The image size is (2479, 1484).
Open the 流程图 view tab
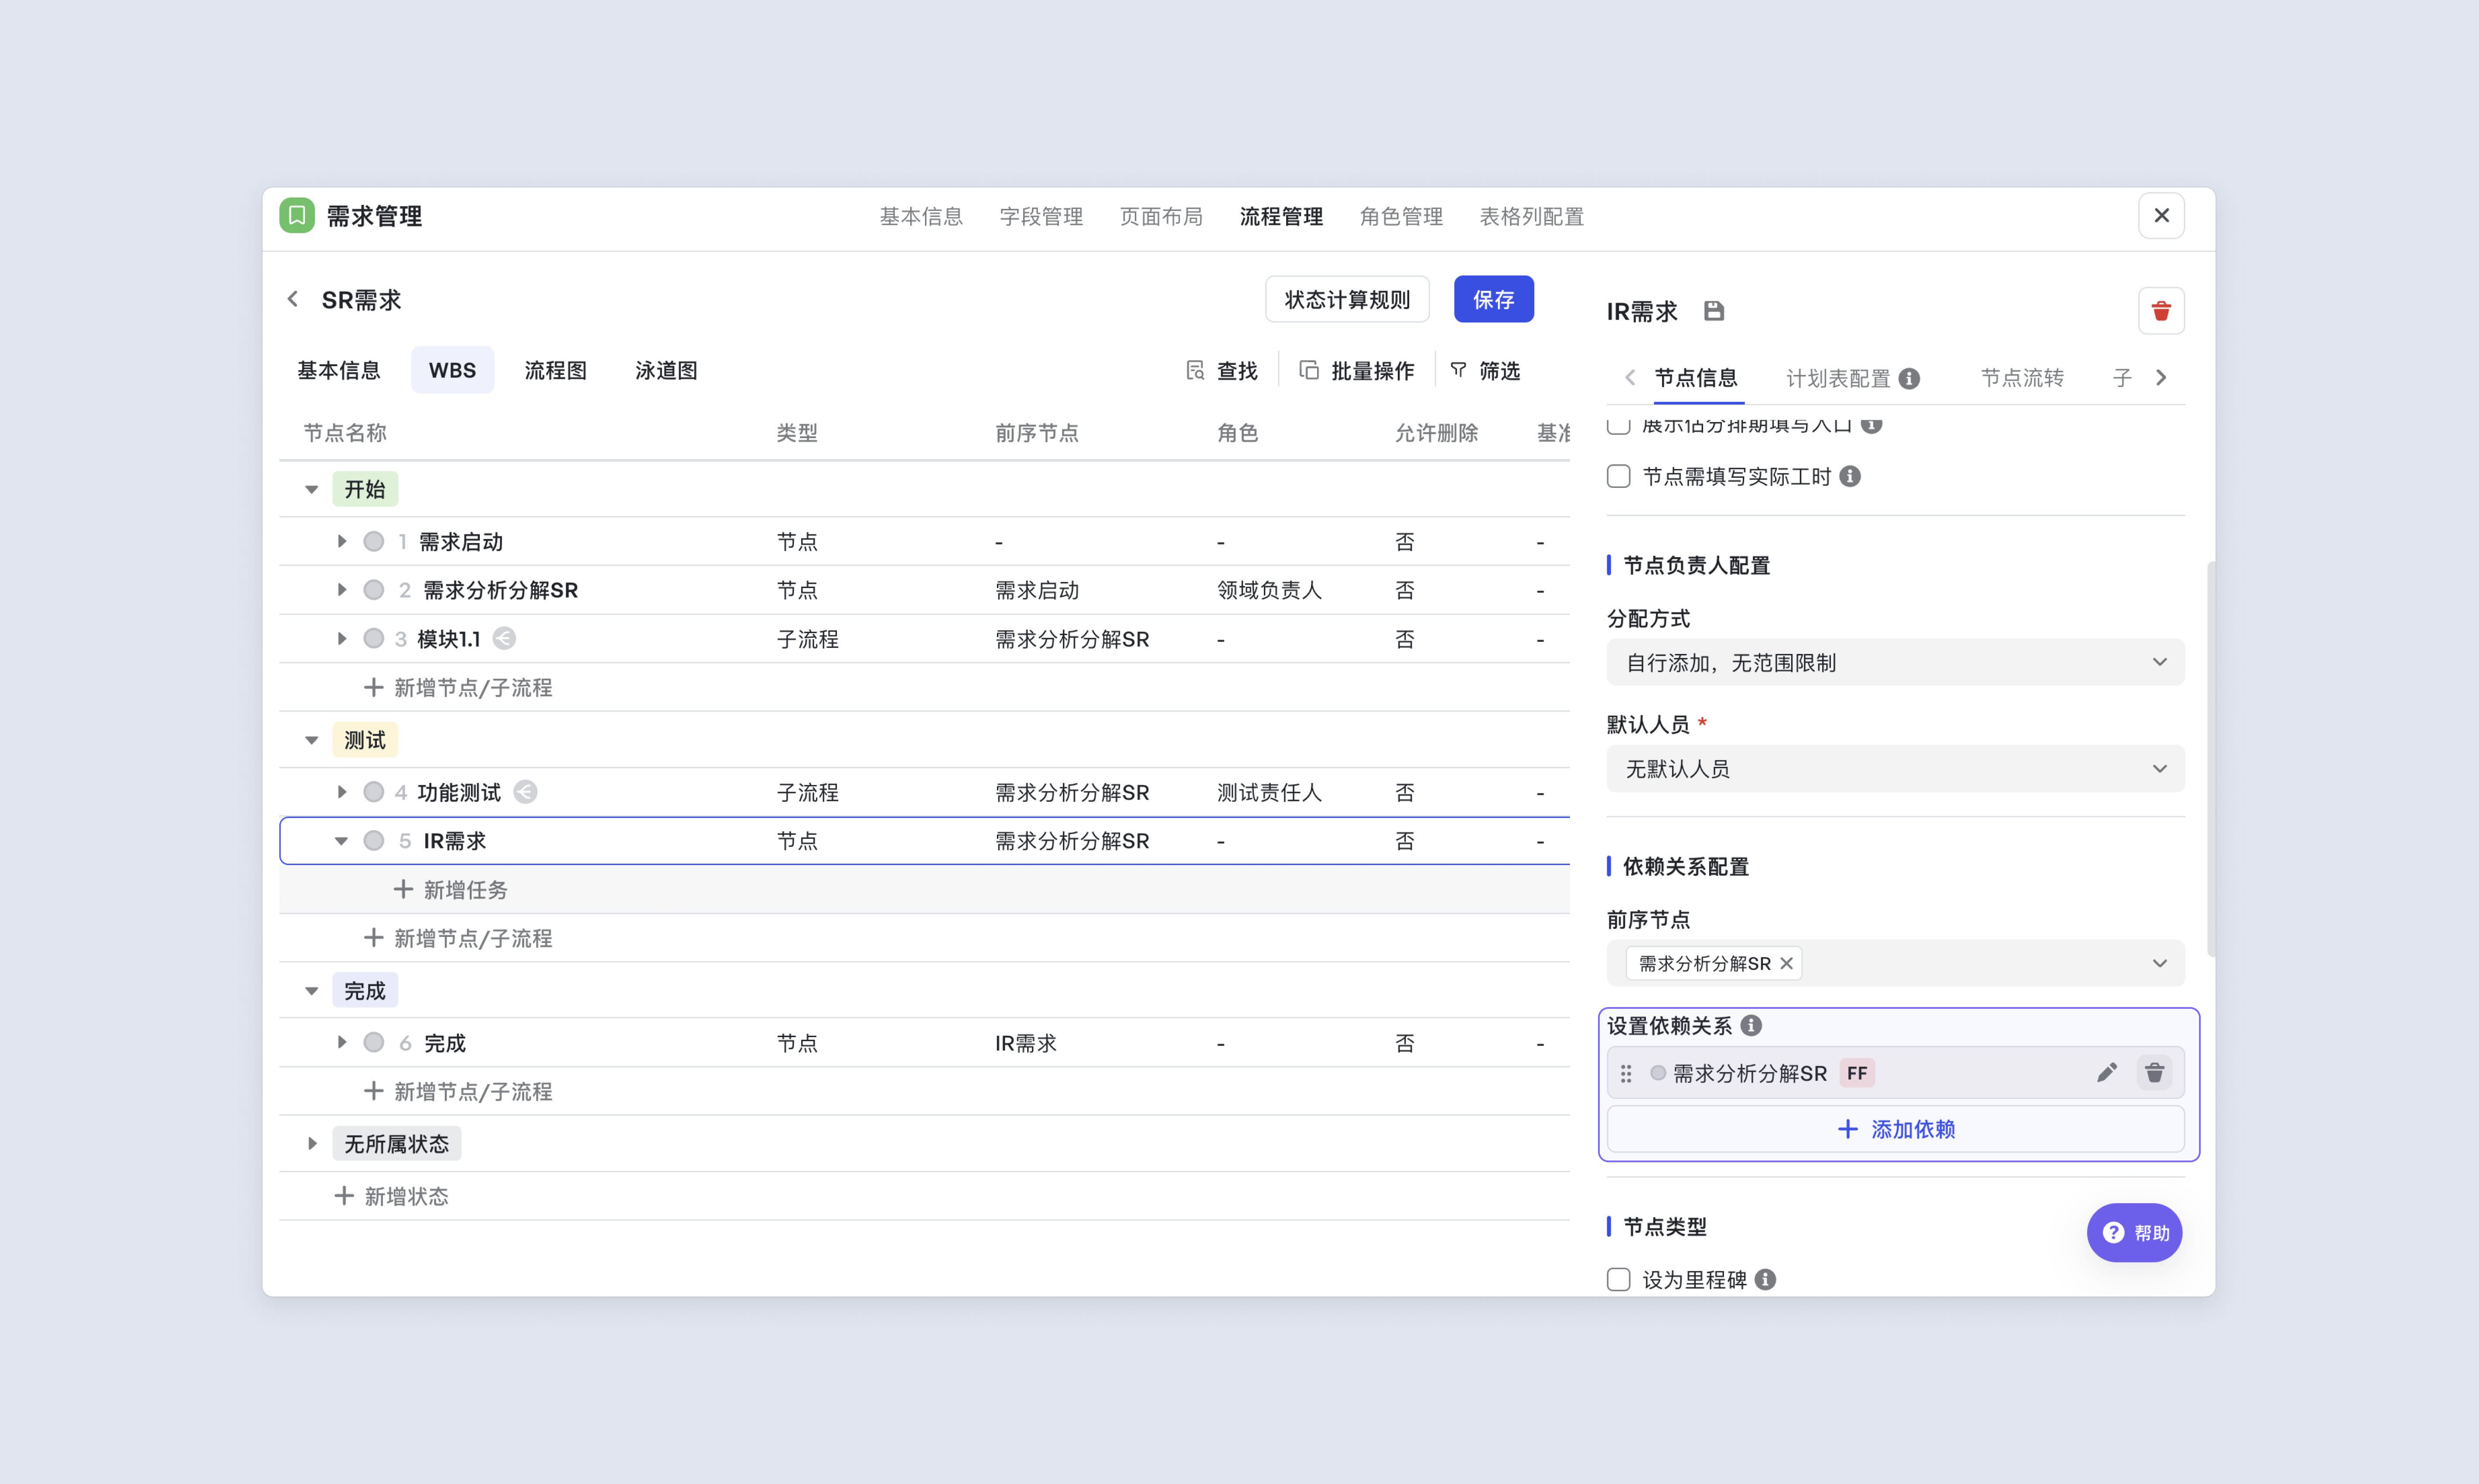(x=555, y=370)
